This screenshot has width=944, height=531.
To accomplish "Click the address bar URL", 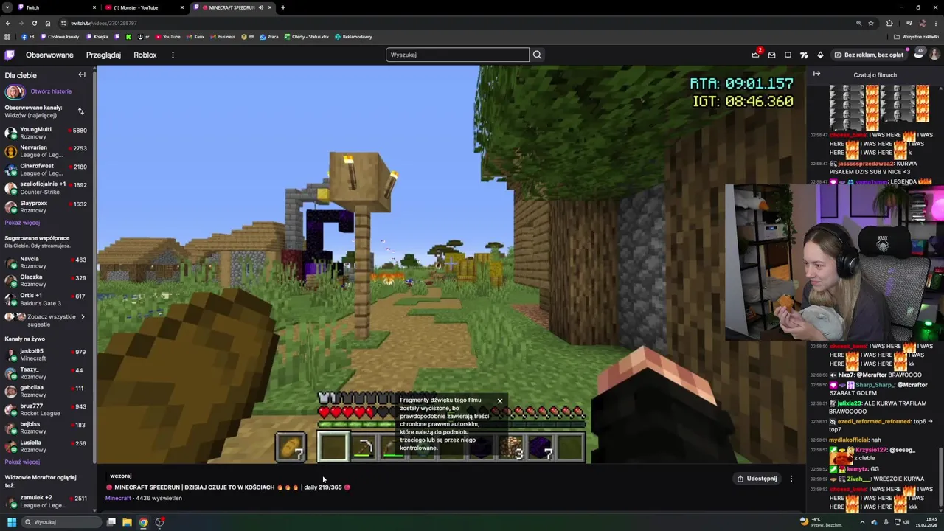I will (x=104, y=23).
